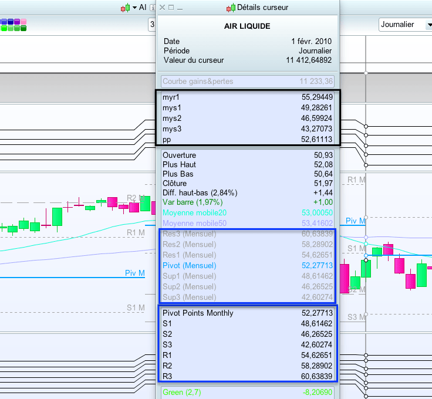Click the Clôture row
Image resolution: width=432 pixels, height=399 pixels.
pos(248,183)
